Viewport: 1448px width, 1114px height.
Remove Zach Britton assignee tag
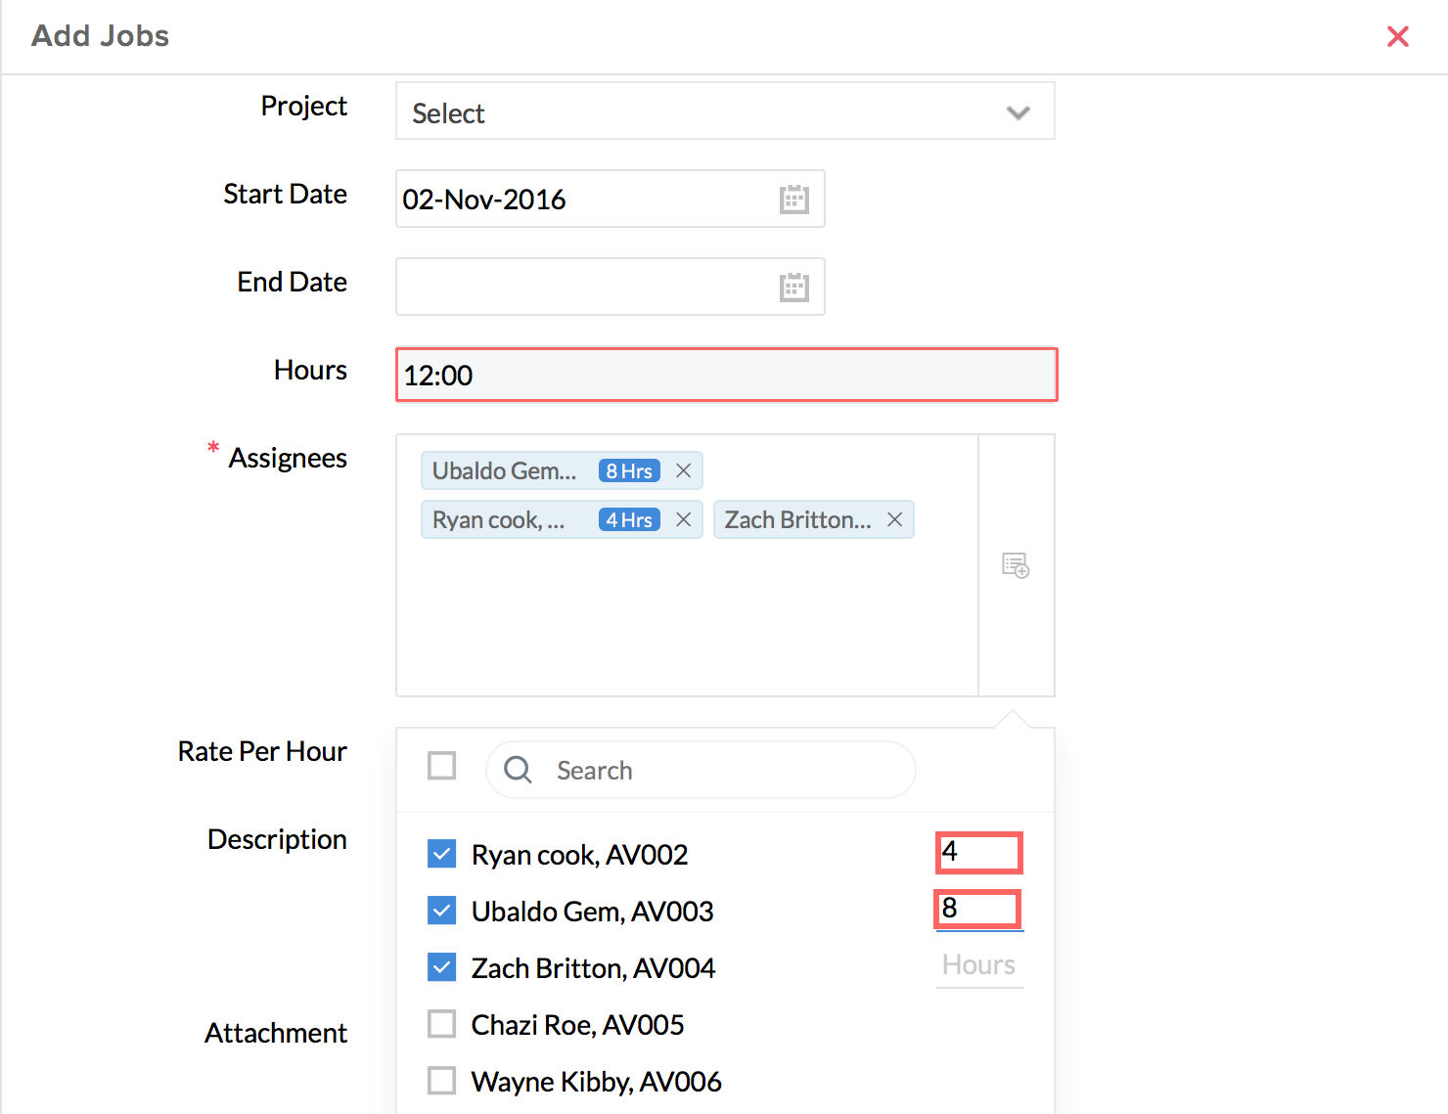pyautogui.click(x=894, y=520)
